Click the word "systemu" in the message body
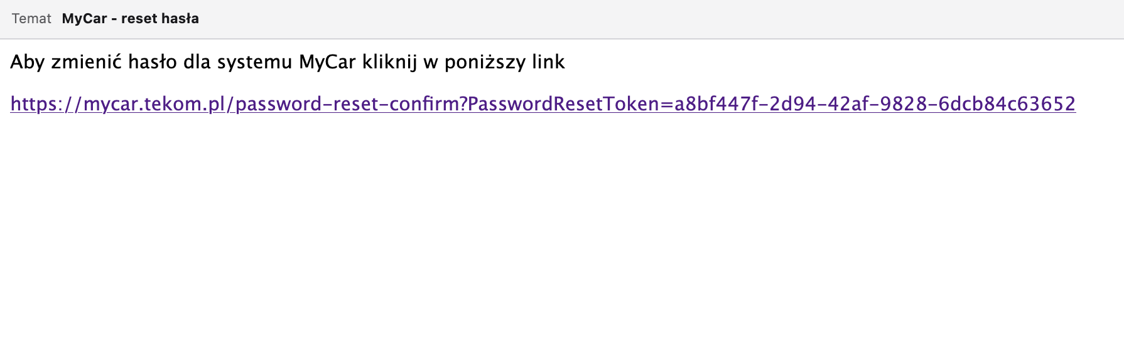1124x360 pixels. pos(255,62)
